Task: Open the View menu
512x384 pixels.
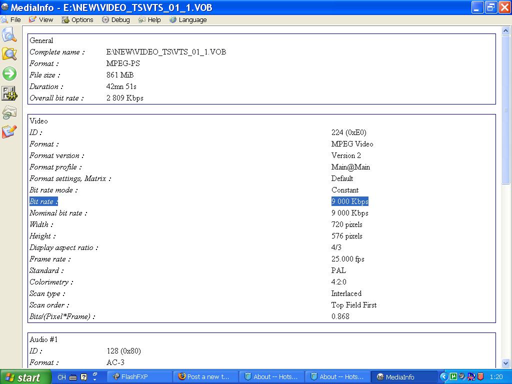Action: click(x=41, y=19)
